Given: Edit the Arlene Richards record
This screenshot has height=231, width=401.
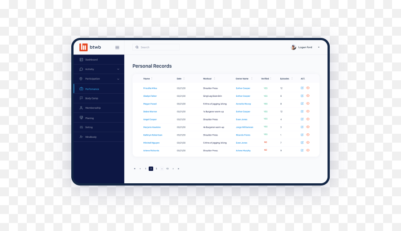Looking at the screenshot, I should (302, 150).
